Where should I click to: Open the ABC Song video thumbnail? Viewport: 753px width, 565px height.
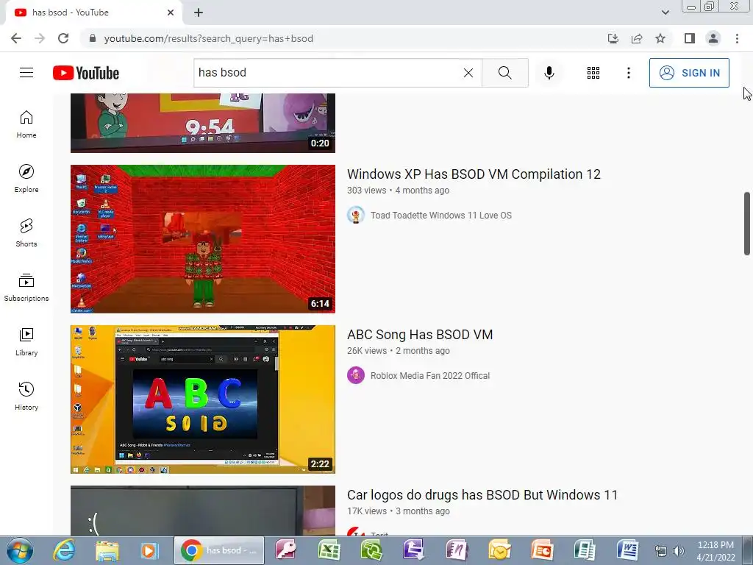(203, 399)
